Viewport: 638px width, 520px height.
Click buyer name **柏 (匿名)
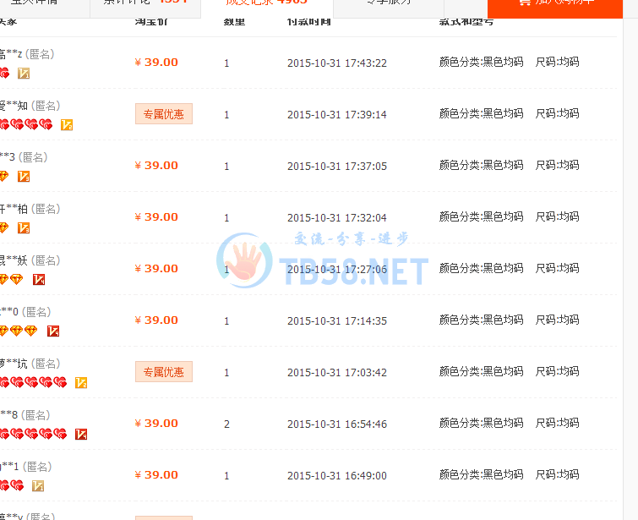coord(30,209)
